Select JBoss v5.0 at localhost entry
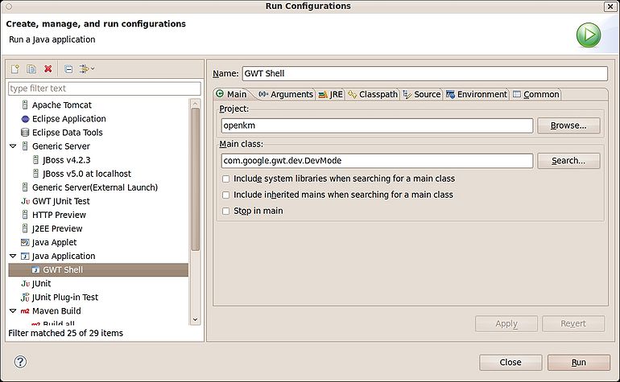 tap(87, 174)
